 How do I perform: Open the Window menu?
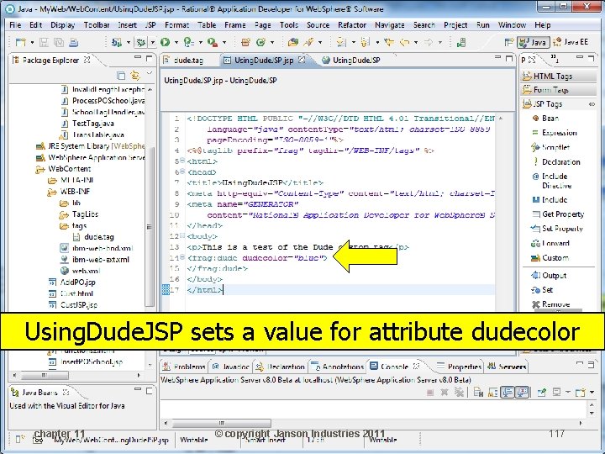512,25
